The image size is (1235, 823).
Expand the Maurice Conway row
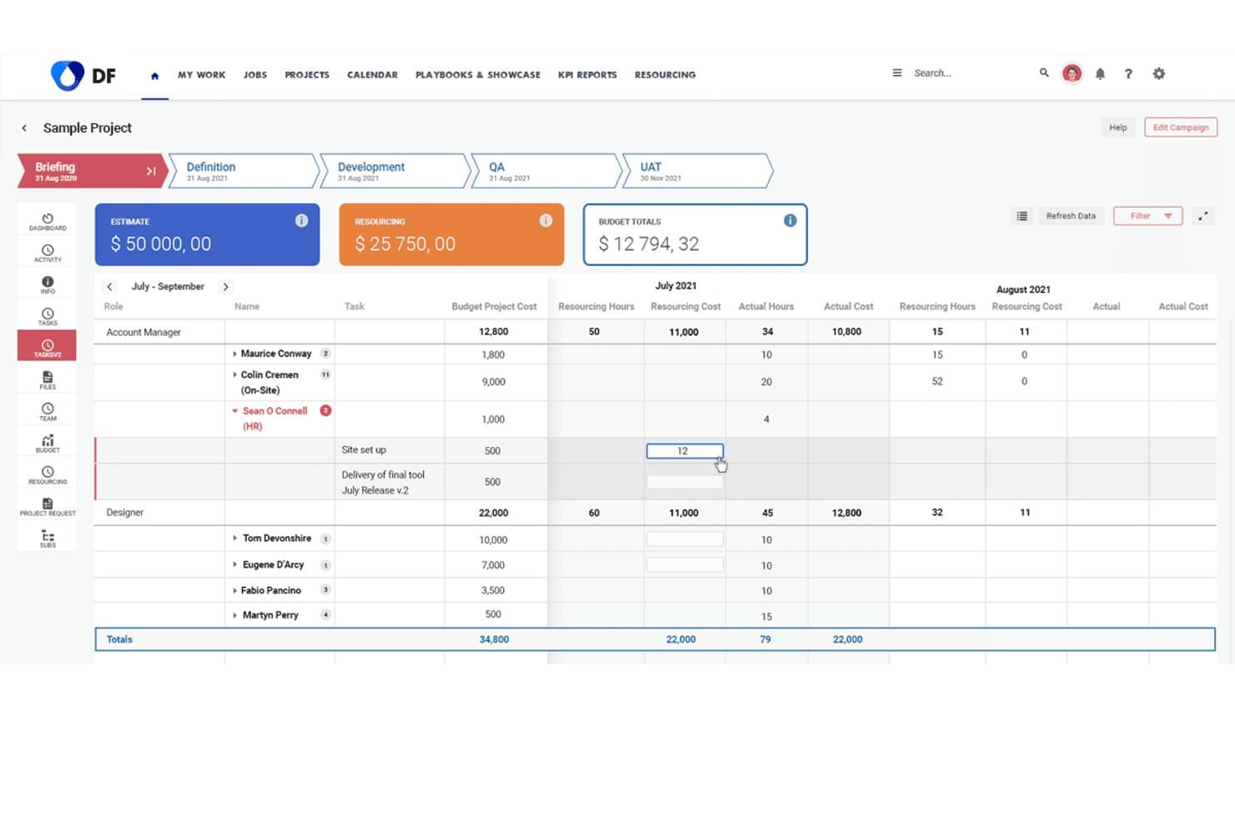(x=234, y=354)
